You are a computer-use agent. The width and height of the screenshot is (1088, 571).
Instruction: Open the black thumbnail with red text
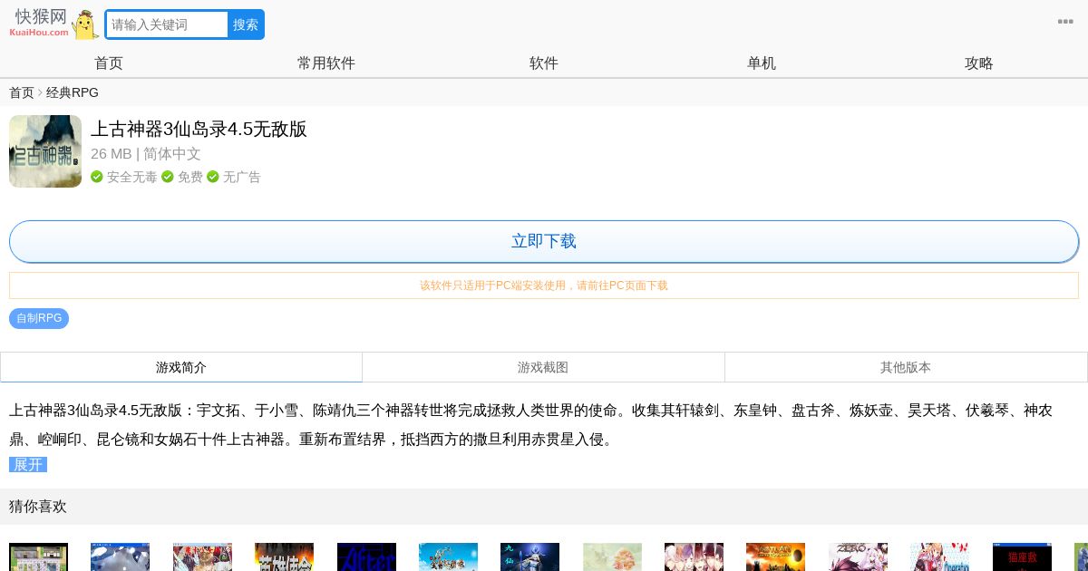click(x=1022, y=557)
